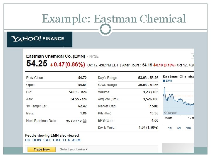The width and height of the screenshot is (211, 158).
Task: Open the DD ticker link
Action: pos(28,140)
